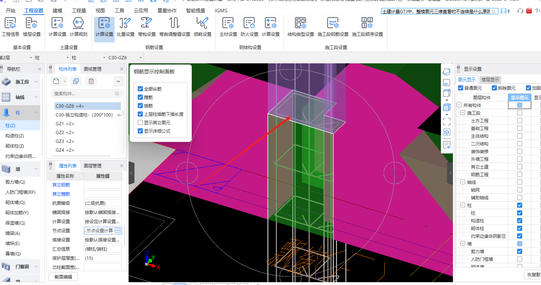The width and height of the screenshot is (541, 285).
Task: Close the 构件列表 panel
Action: click(x=122, y=69)
